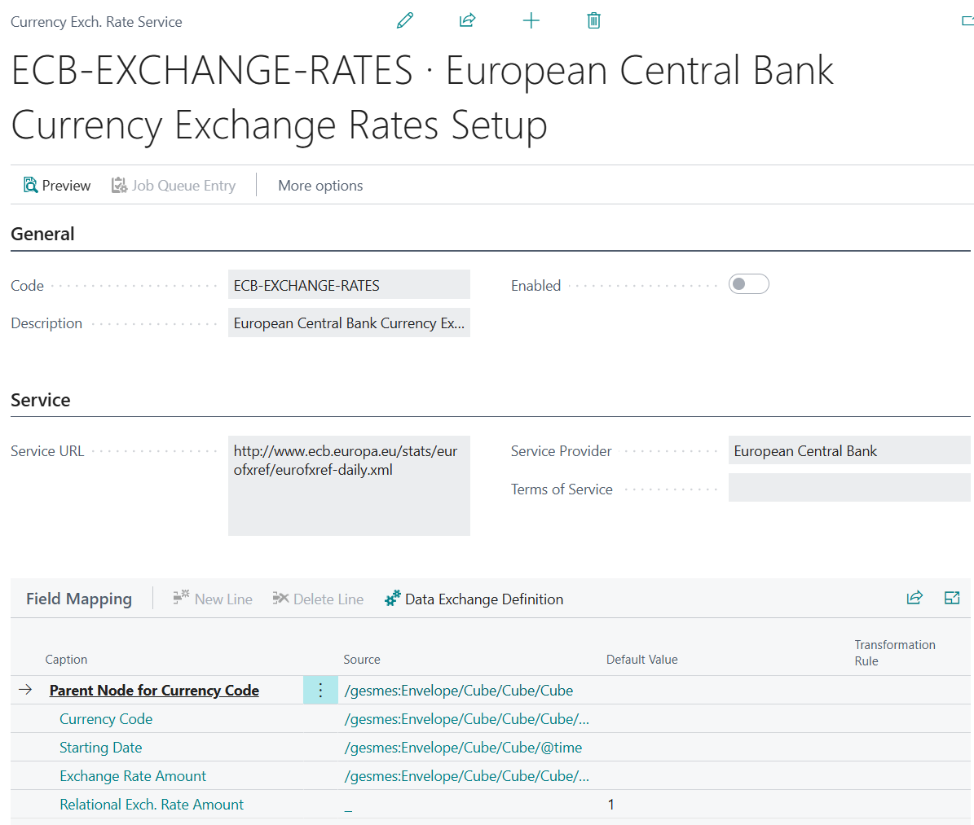Open row actions with the three-dot ellipsis
Screen dimensions: 974x825
click(x=320, y=689)
